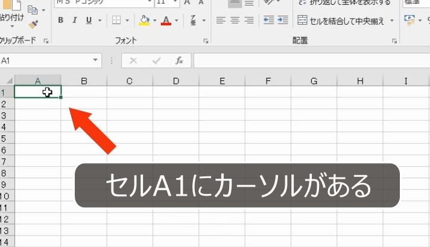Select column F header
The width and height of the screenshot is (430, 247).
[268, 81]
